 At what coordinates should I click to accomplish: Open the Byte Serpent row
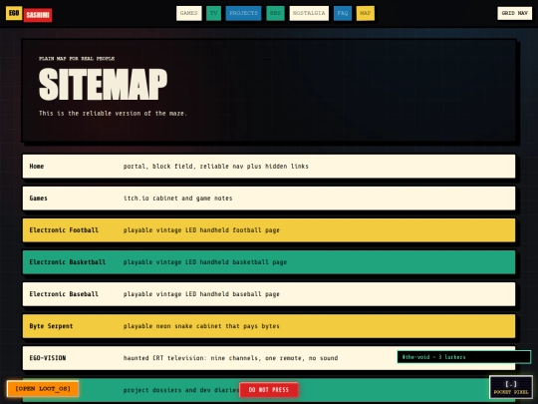[x=269, y=326]
